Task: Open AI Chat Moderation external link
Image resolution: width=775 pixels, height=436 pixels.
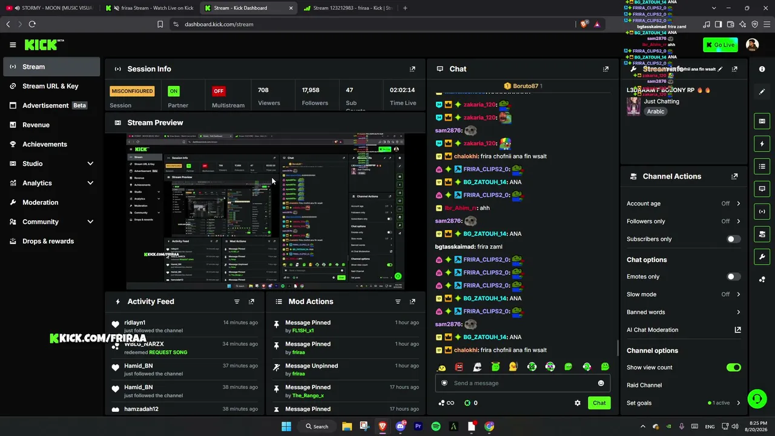Action: [737, 330]
